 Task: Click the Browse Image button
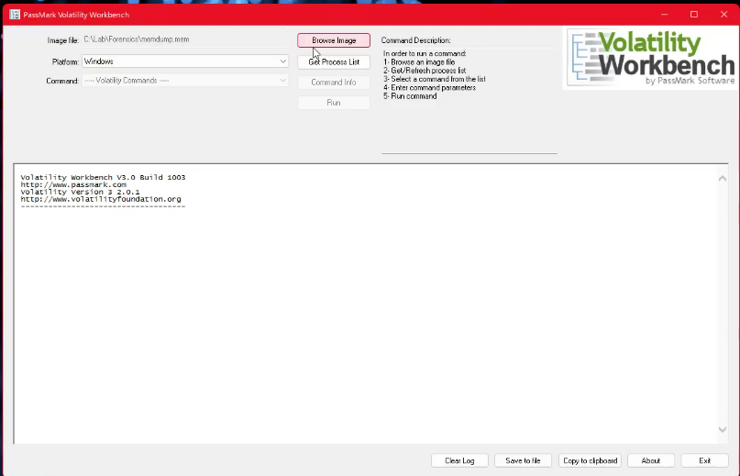coord(334,40)
